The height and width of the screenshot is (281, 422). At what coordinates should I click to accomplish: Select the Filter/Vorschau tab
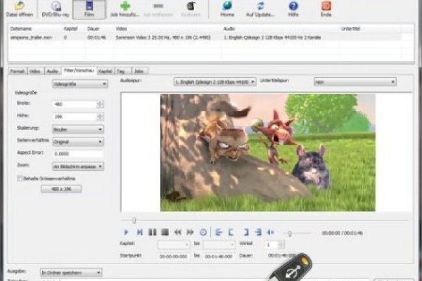[x=79, y=71]
